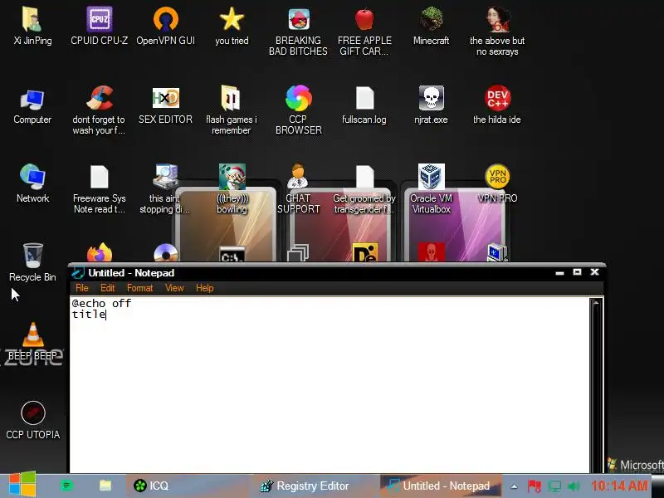Open the View menu in Notepad
The width and height of the screenshot is (664, 498).
(174, 288)
